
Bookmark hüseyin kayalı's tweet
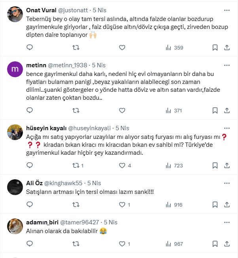tap(215, 166)
